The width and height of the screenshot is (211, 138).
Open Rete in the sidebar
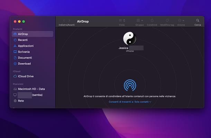coord(32,101)
